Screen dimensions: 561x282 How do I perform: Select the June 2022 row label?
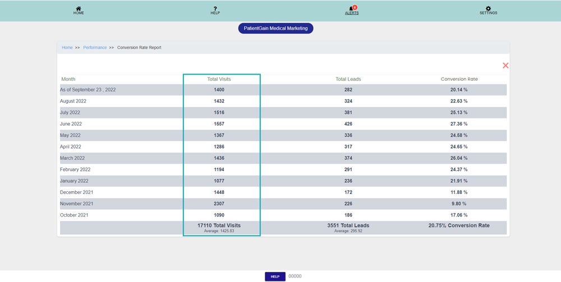pyautogui.click(x=71, y=124)
